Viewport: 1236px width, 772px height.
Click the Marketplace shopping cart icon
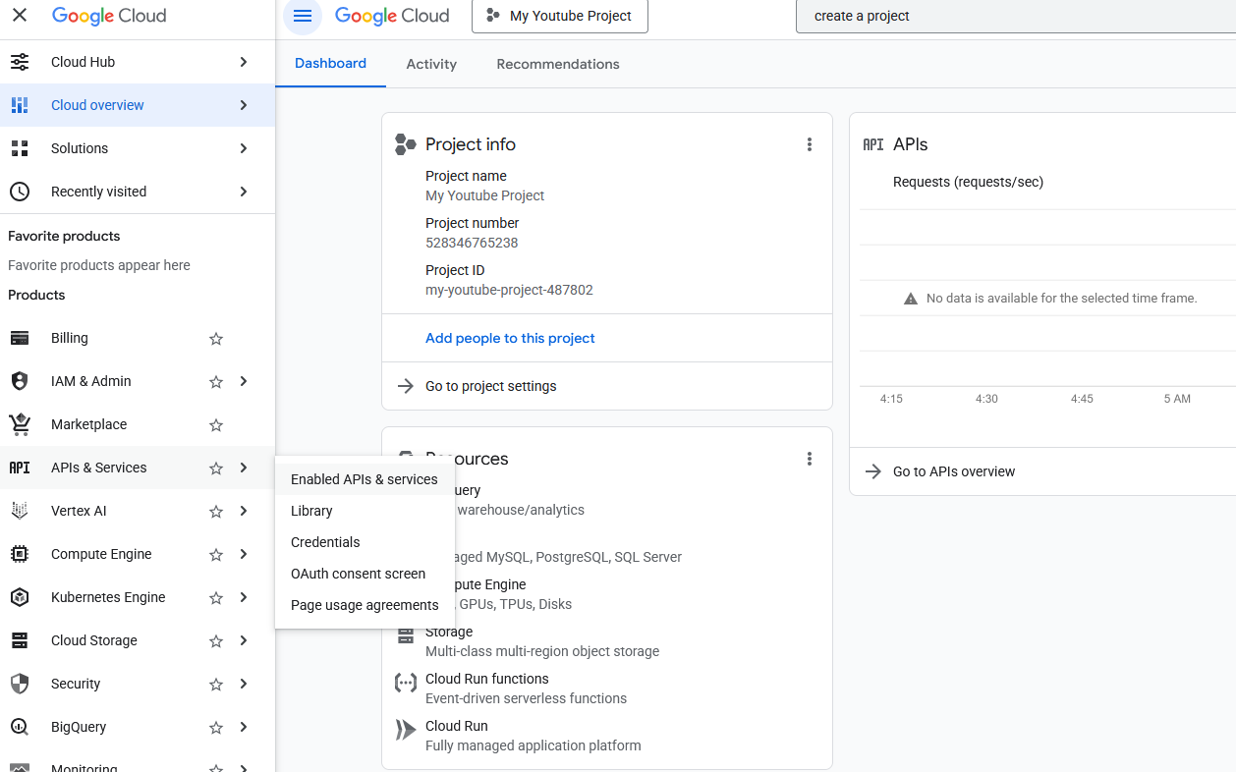[x=20, y=424]
